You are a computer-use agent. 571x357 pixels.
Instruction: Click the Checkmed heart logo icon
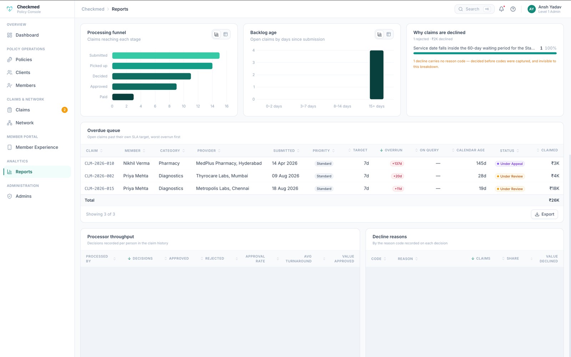pyautogui.click(x=10, y=9)
